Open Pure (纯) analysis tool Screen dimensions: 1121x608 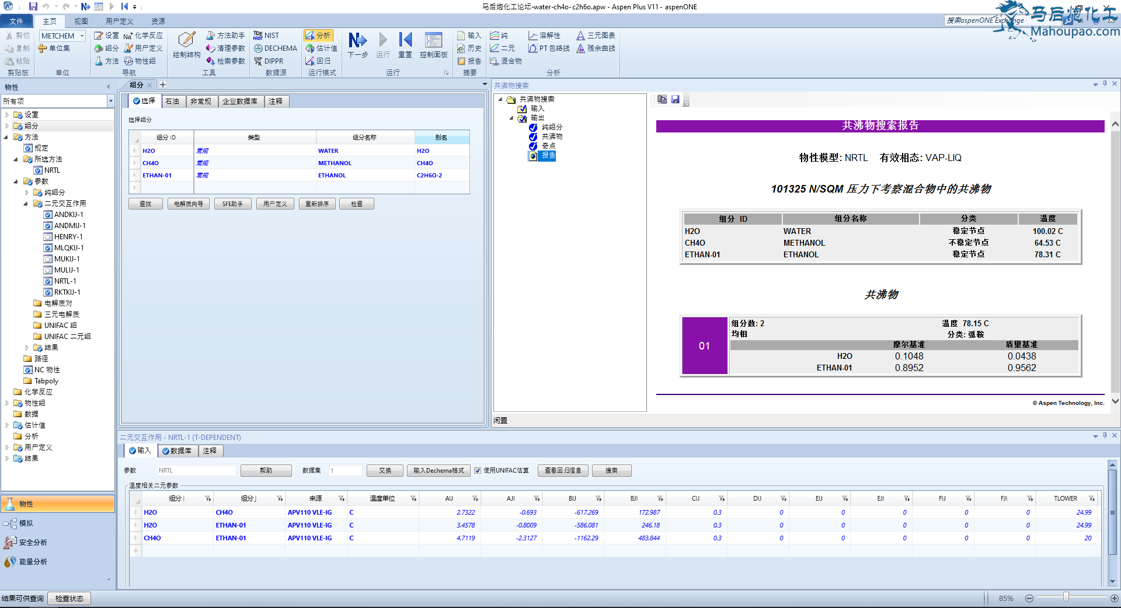(x=499, y=36)
